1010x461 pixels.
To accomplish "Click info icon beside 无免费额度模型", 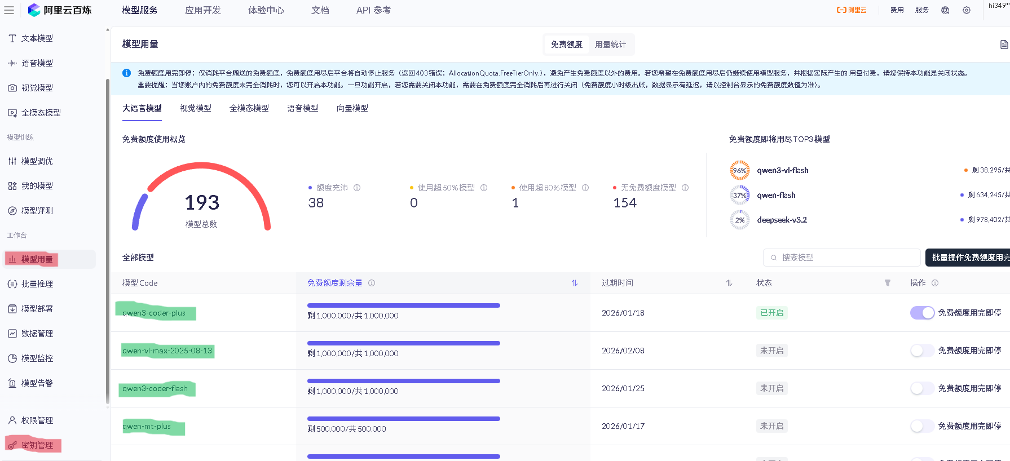I will tap(685, 188).
